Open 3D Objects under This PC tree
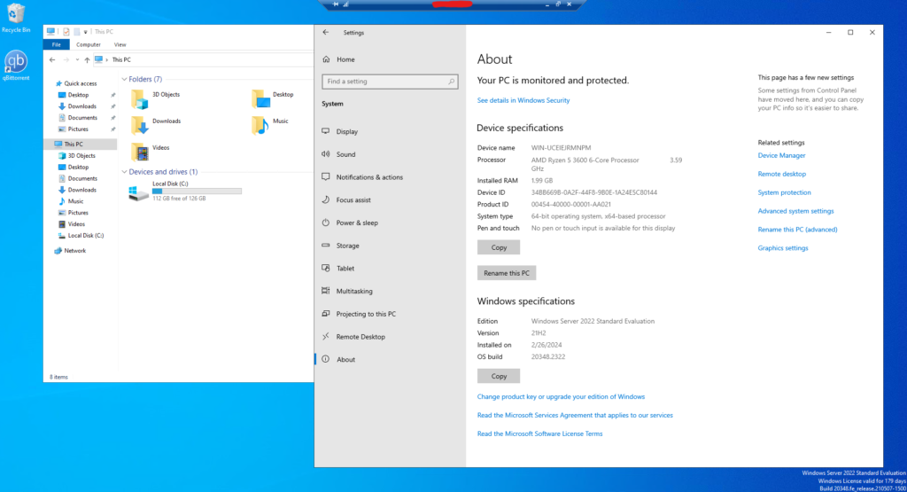The width and height of the screenshot is (907, 492). tap(81, 156)
